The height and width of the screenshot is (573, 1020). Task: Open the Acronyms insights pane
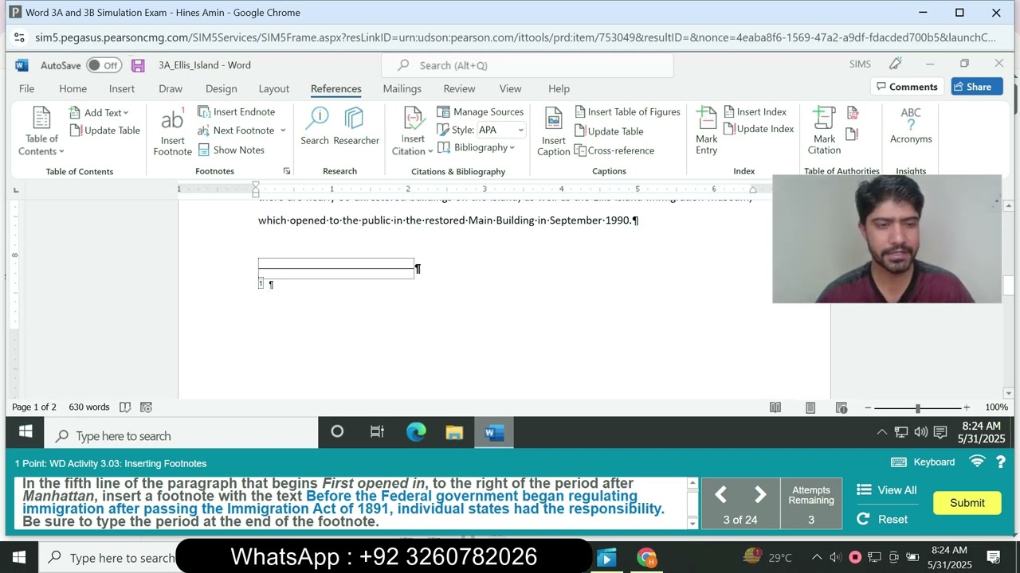(911, 126)
